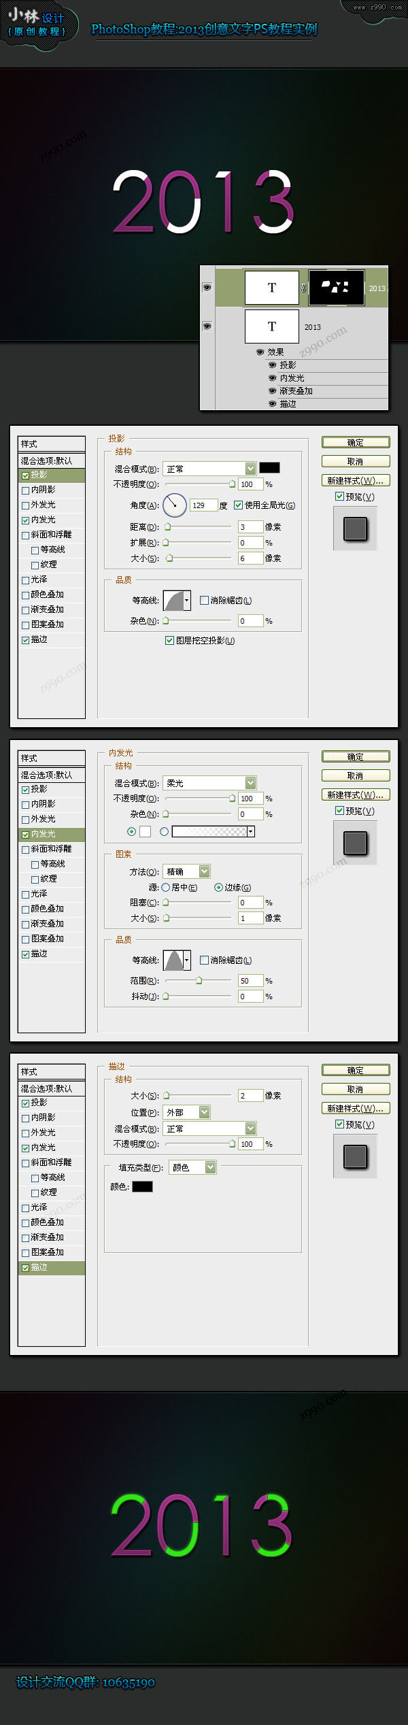This screenshot has height=1725, width=408.
Task: Hide the 投影 effect eye in layers panel
Action: point(272,365)
